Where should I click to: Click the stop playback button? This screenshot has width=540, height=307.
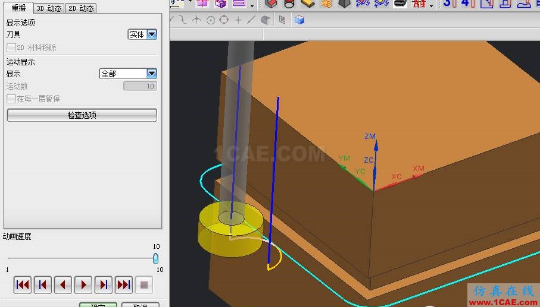coord(144,284)
